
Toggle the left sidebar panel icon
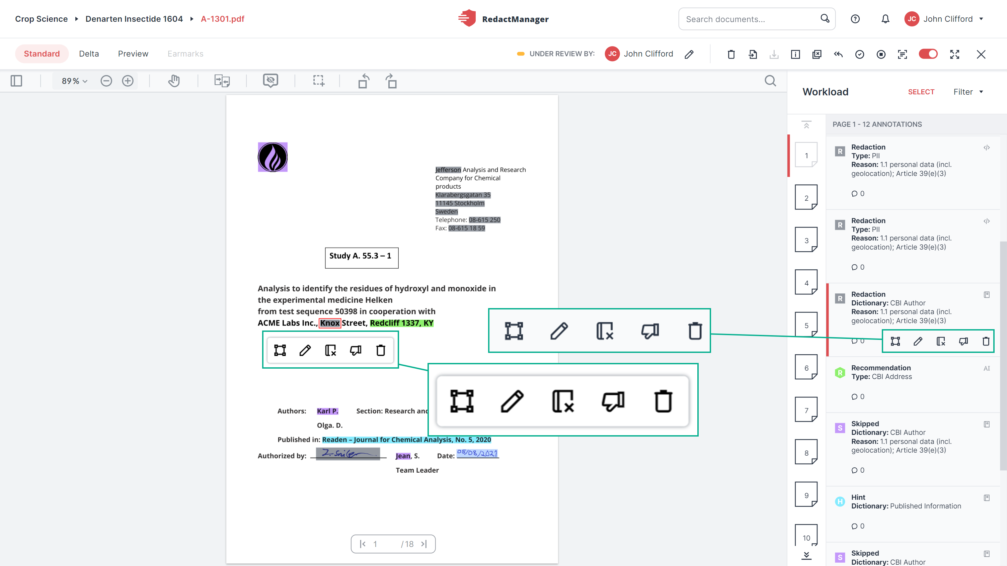16,81
